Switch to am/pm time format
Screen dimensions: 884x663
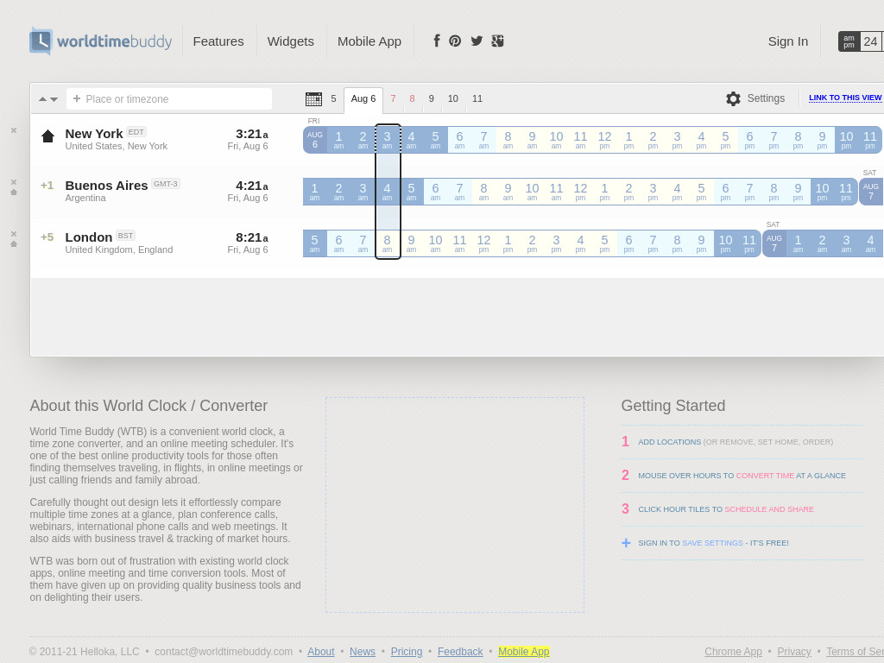[849, 41]
